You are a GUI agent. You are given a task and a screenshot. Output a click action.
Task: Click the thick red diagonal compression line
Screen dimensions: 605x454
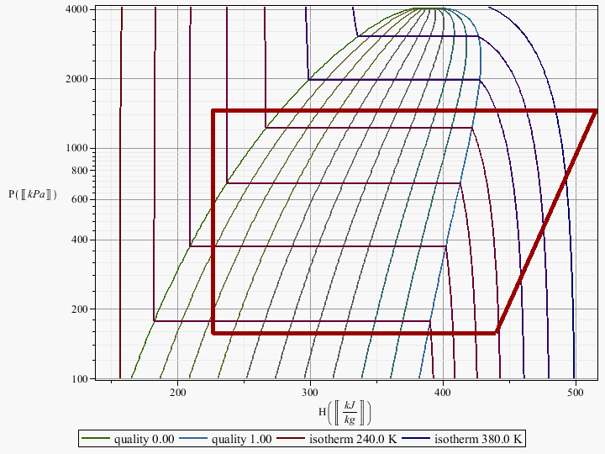point(546,222)
